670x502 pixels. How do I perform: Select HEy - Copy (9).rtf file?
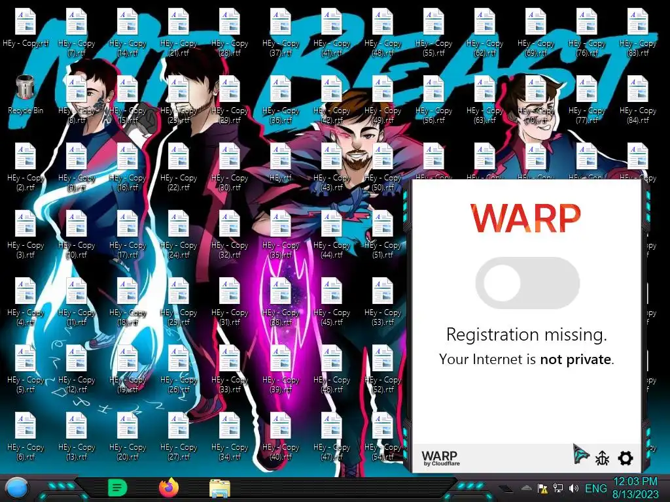click(77, 167)
